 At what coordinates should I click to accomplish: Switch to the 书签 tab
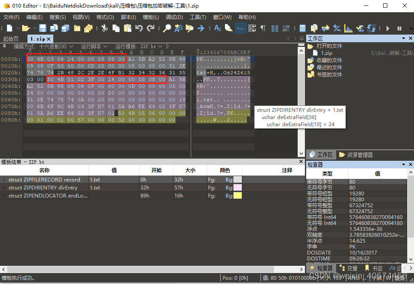point(373,268)
